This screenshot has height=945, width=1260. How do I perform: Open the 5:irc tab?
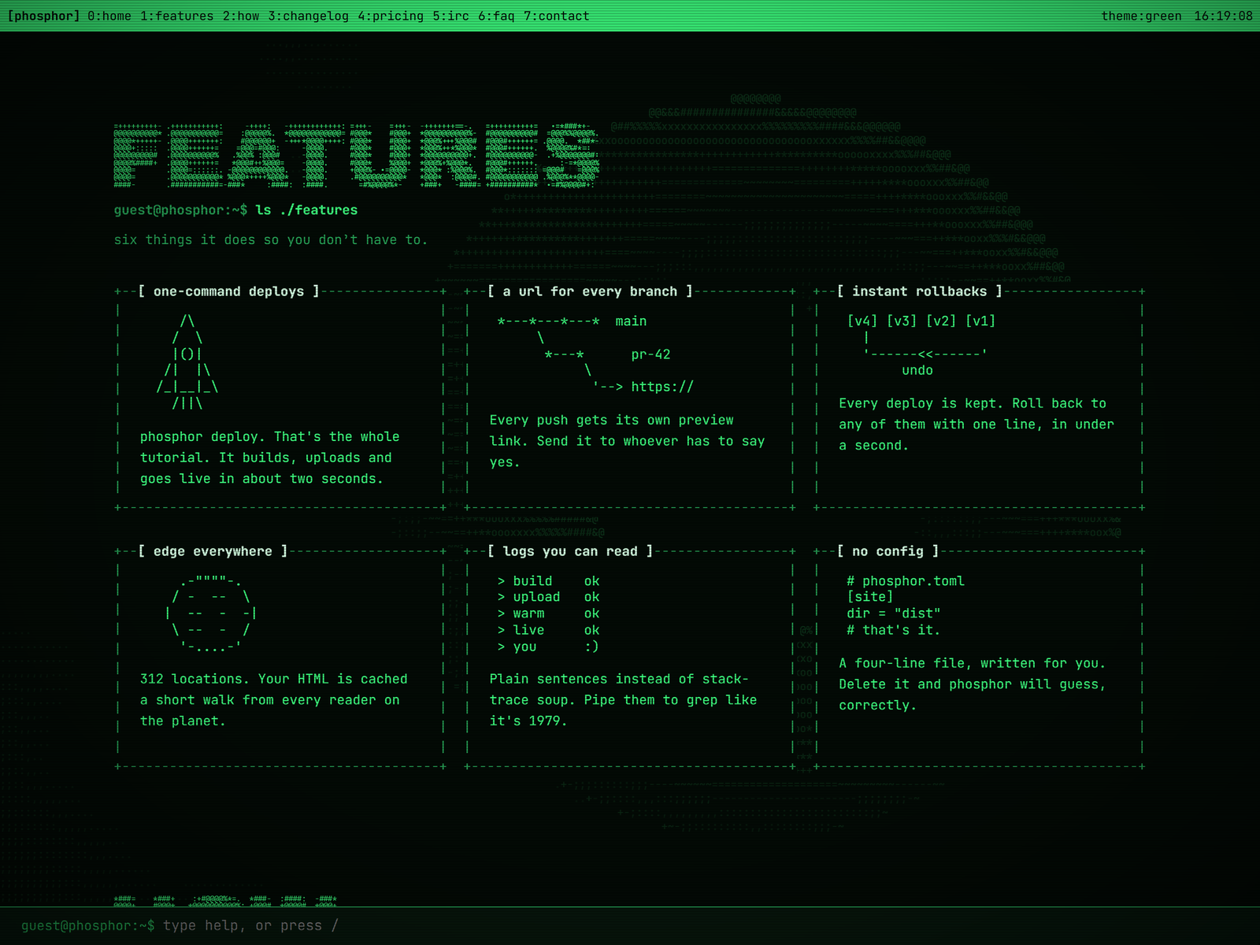(450, 16)
